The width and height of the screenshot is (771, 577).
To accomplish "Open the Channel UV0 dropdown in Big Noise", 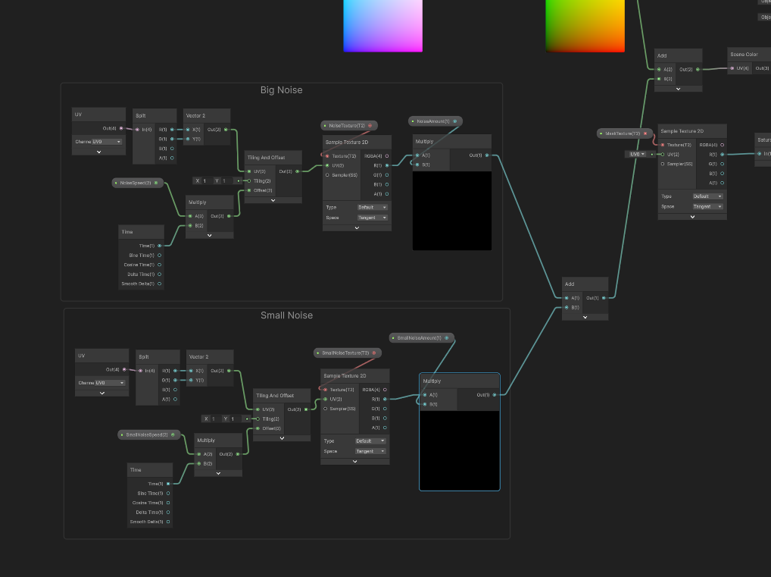I will 107,142.
